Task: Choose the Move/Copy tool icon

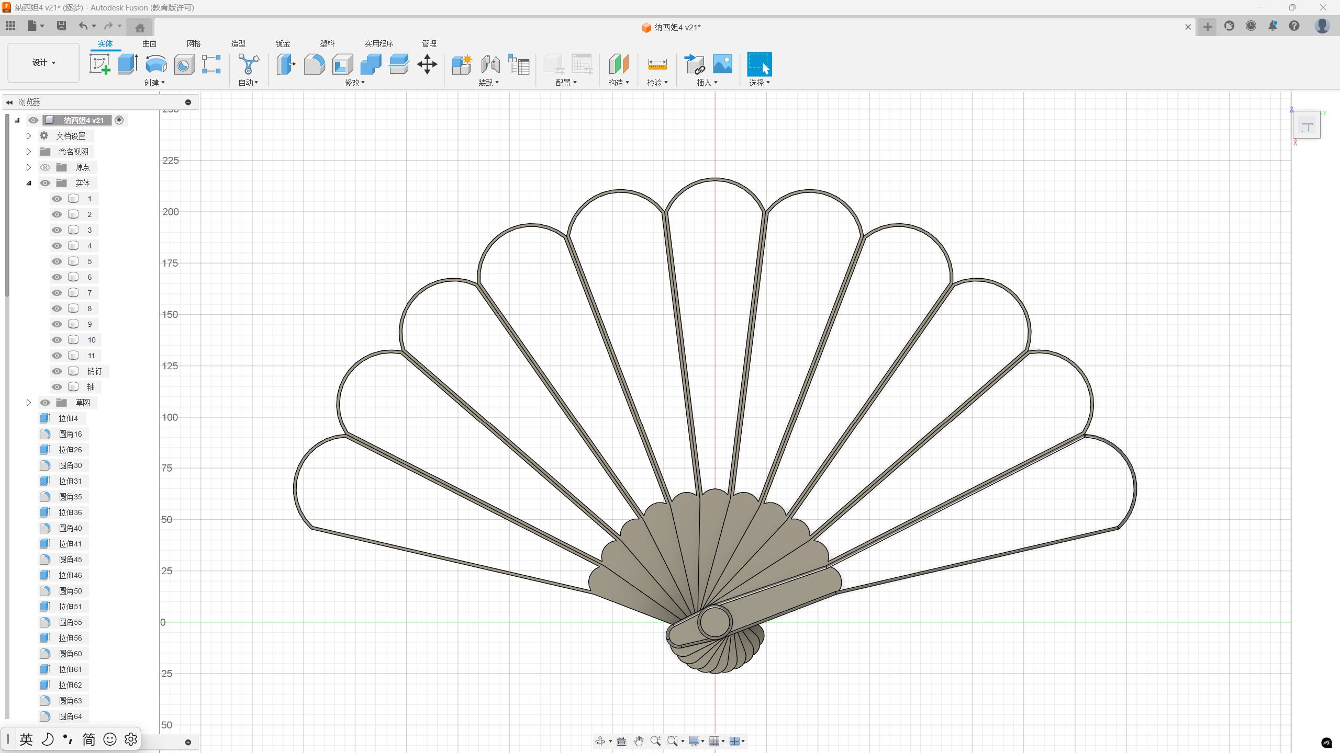Action: [x=427, y=64]
